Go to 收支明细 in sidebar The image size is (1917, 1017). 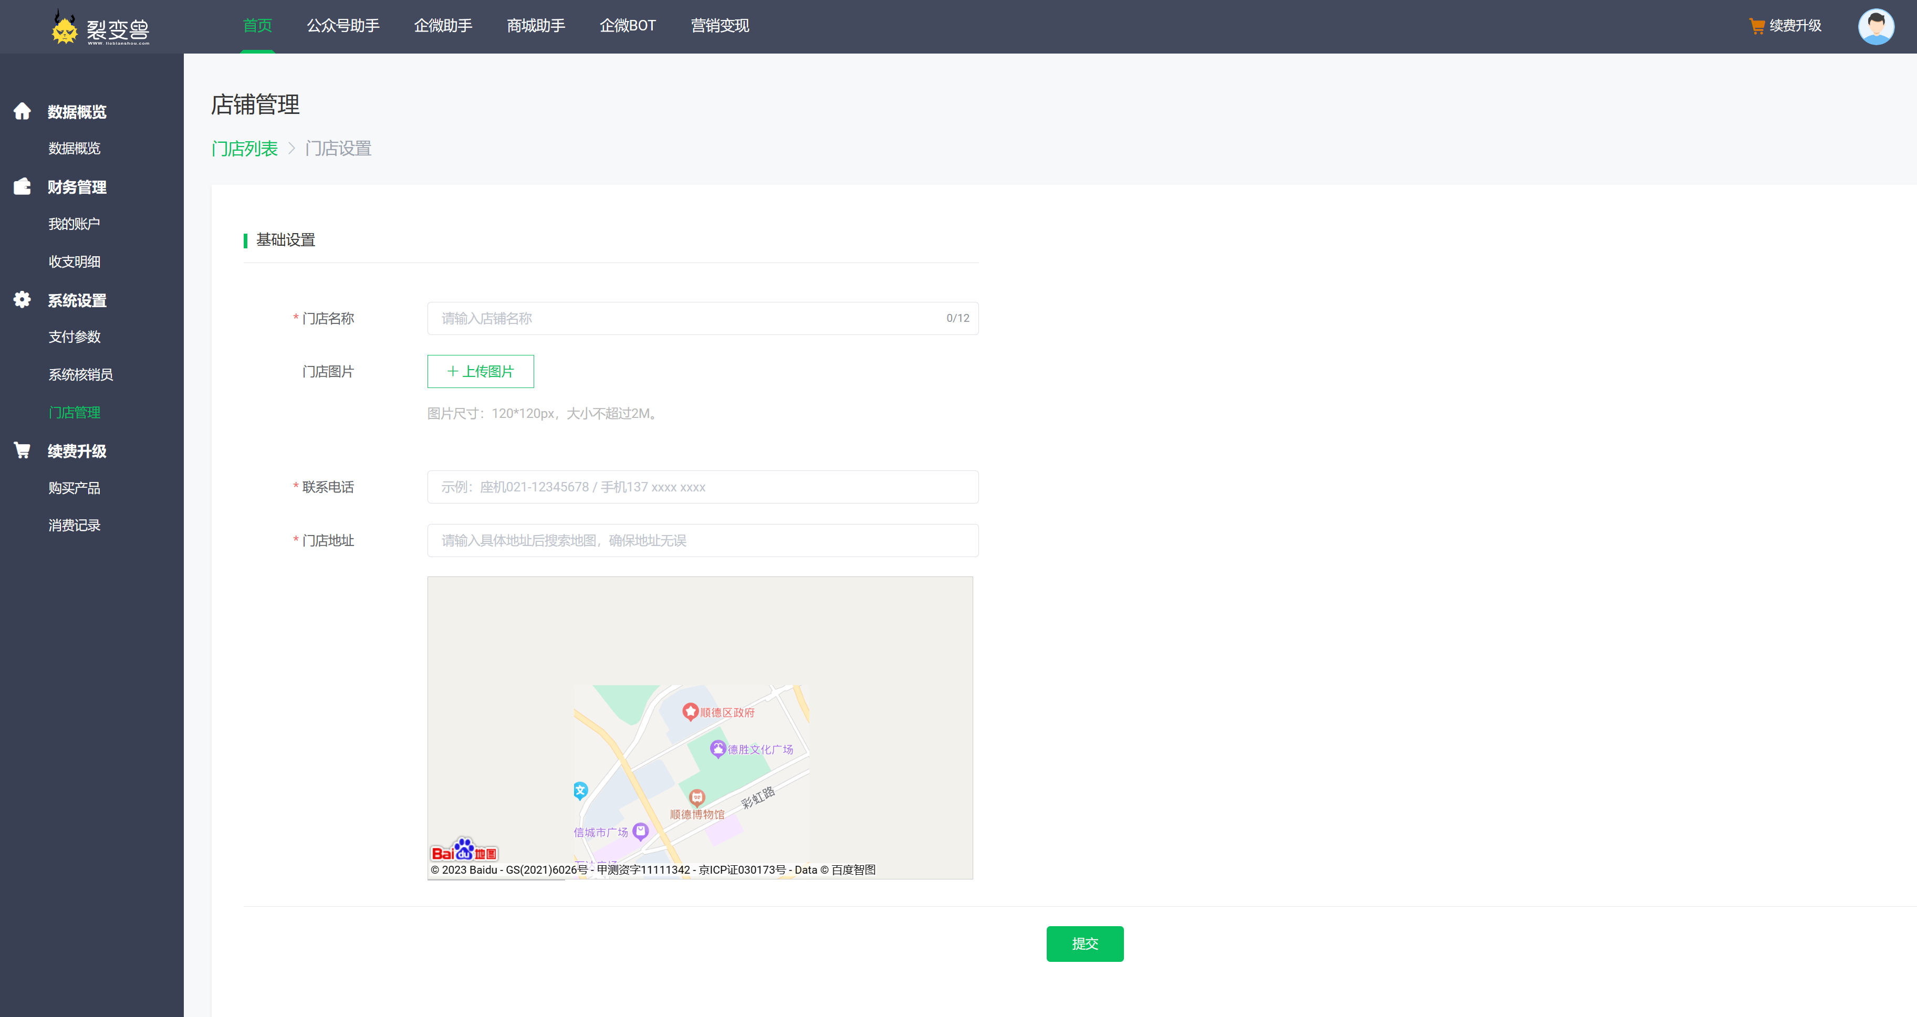pyautogui.click(x=75, y=262)
